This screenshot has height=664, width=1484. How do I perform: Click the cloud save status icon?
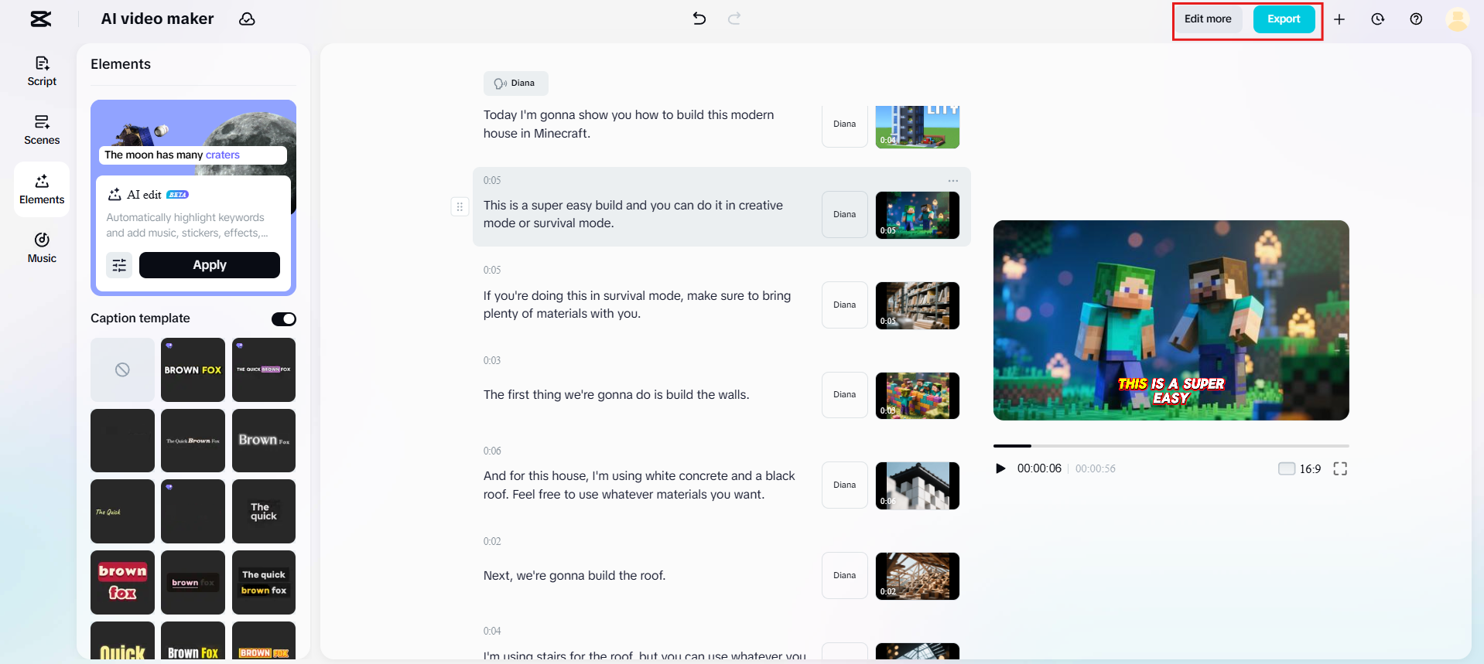247,19
